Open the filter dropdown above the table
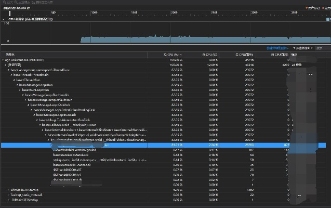The width and height of the screenshot is (331, 208). coord(302,48)
